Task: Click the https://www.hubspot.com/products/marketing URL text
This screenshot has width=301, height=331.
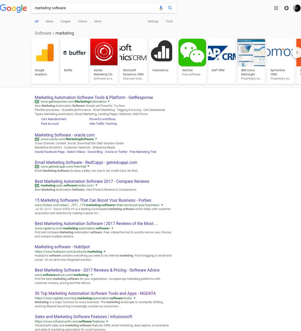Action: (68, 252)
